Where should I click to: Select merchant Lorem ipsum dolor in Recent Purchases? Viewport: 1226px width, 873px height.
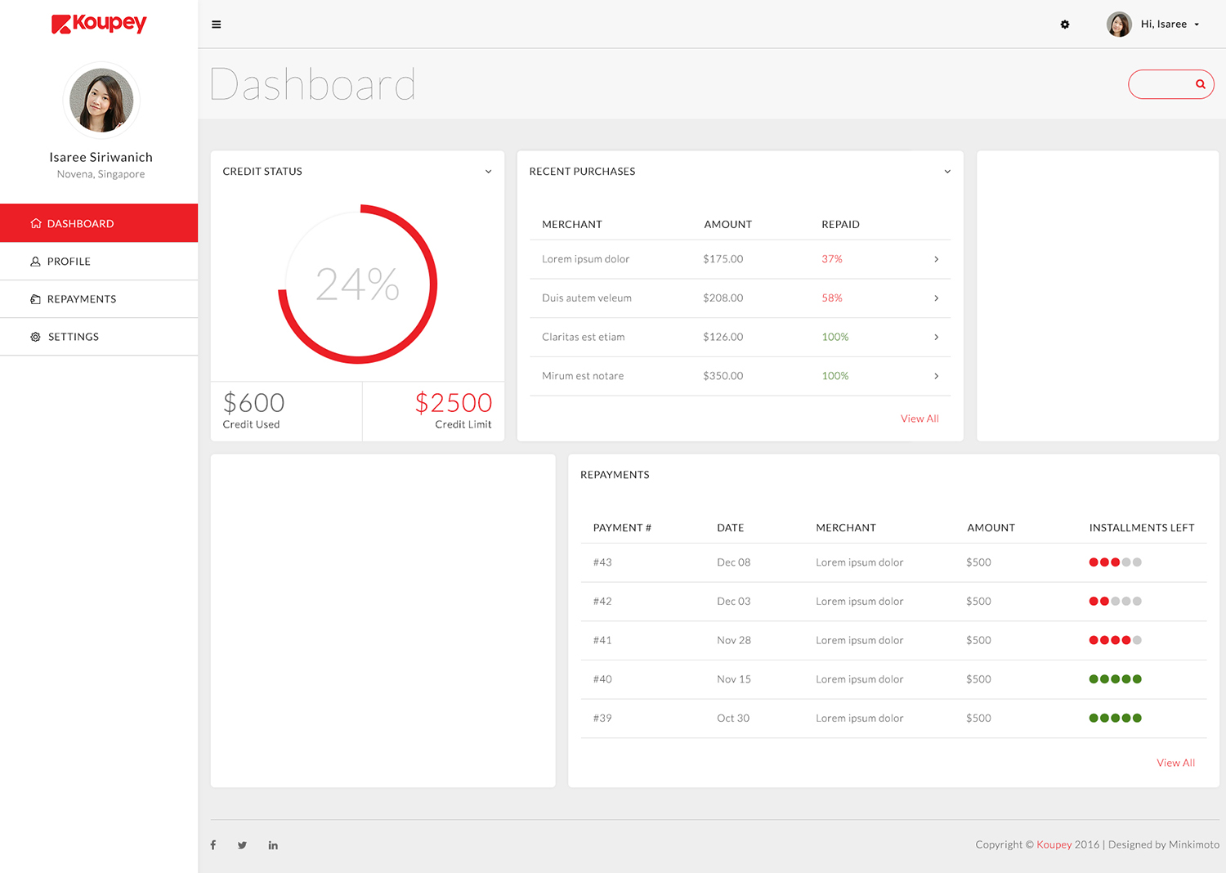tap(585, 259)
